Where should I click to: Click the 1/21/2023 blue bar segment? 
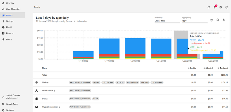pos(161,46)
